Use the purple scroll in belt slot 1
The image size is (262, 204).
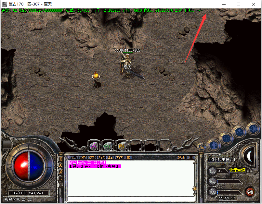[x=94, y=146]
